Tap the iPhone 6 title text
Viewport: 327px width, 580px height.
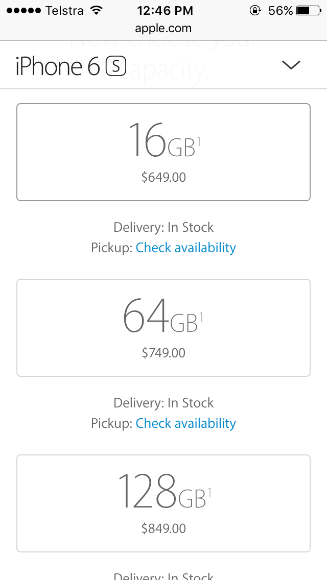58,67
